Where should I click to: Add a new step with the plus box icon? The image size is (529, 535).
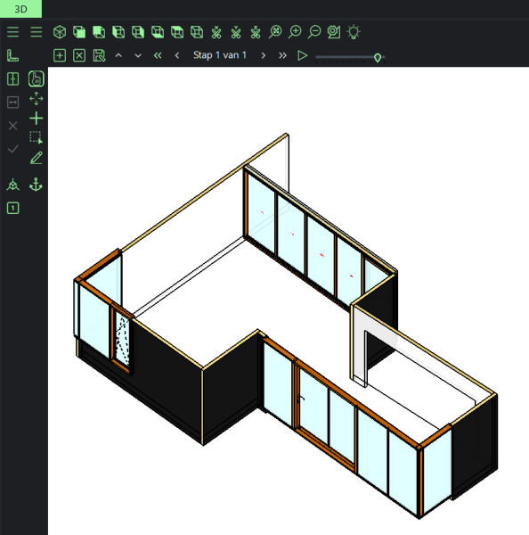tap(60, 55)
